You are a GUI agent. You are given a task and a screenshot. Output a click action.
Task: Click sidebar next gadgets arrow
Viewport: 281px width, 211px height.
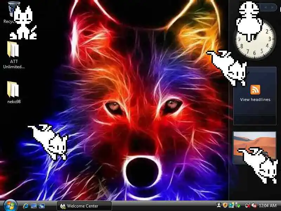273,7
